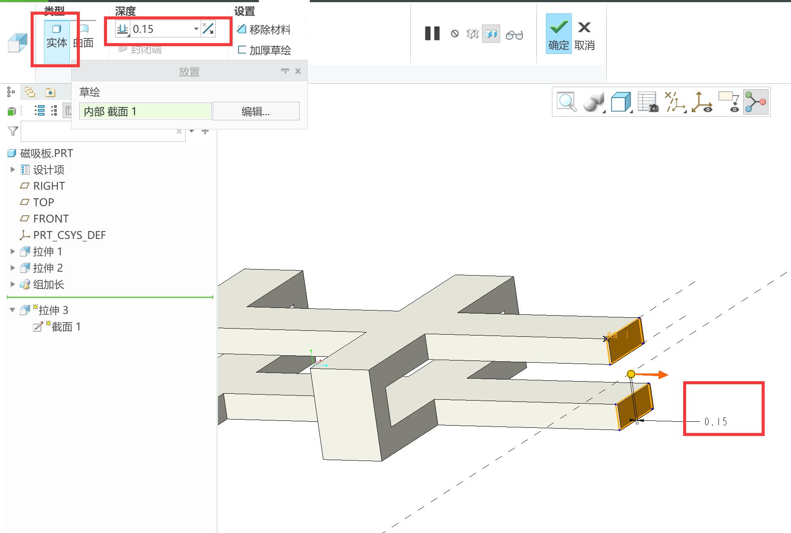The height and width of the screenshot is (533, 791).
Task: Select 截面 1 in the model tree
Action: tap(57, 326)
